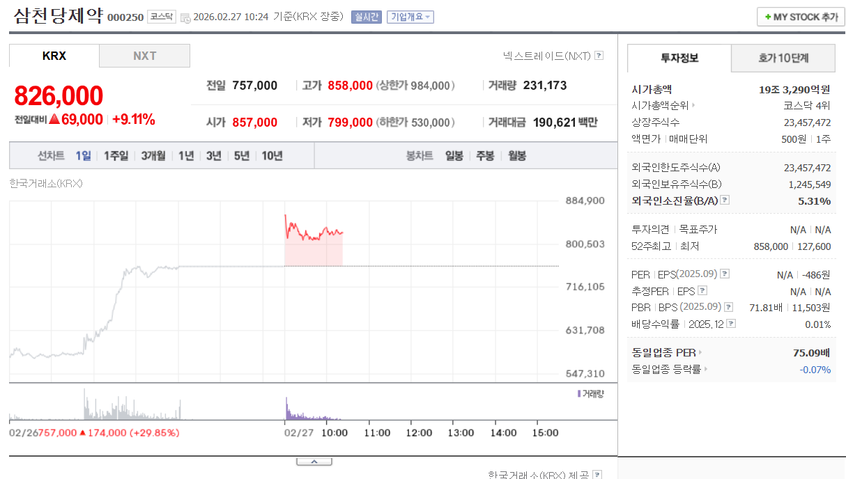Click the 시가 value 857,000
Viewport: 846px width, 479px height.
point(255,123)
